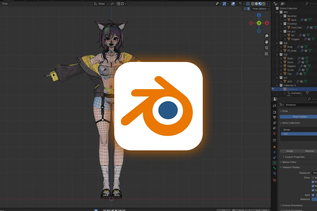This screenshot has height=211, width=317.
Task: Click the vertex groups icon on Top row
Action: point(301,74)
